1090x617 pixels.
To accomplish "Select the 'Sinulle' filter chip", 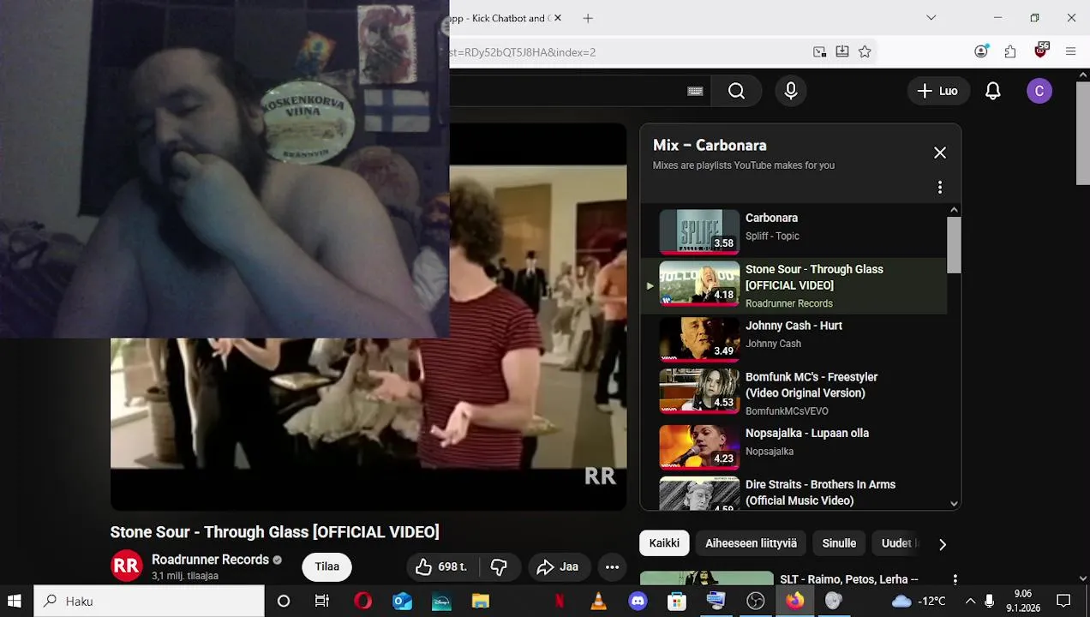I will coord(839,543).
